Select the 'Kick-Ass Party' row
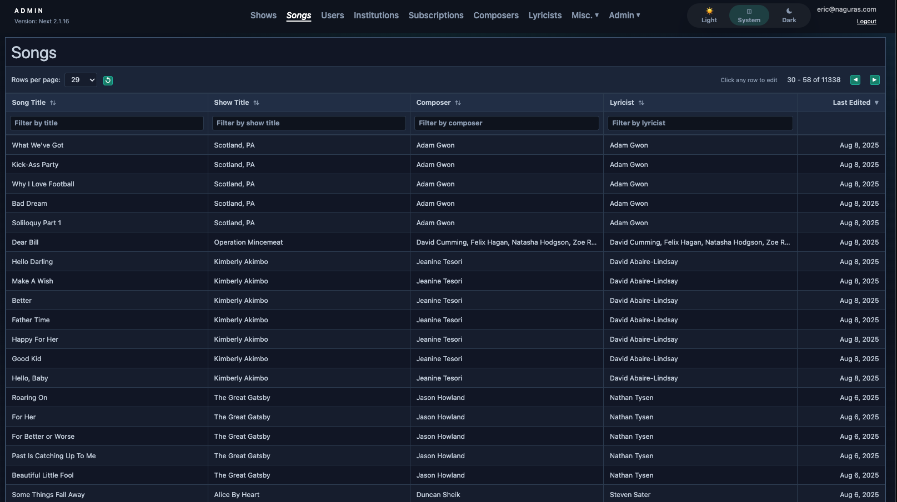Screen dimensions: 897x502 click(445, 165)
